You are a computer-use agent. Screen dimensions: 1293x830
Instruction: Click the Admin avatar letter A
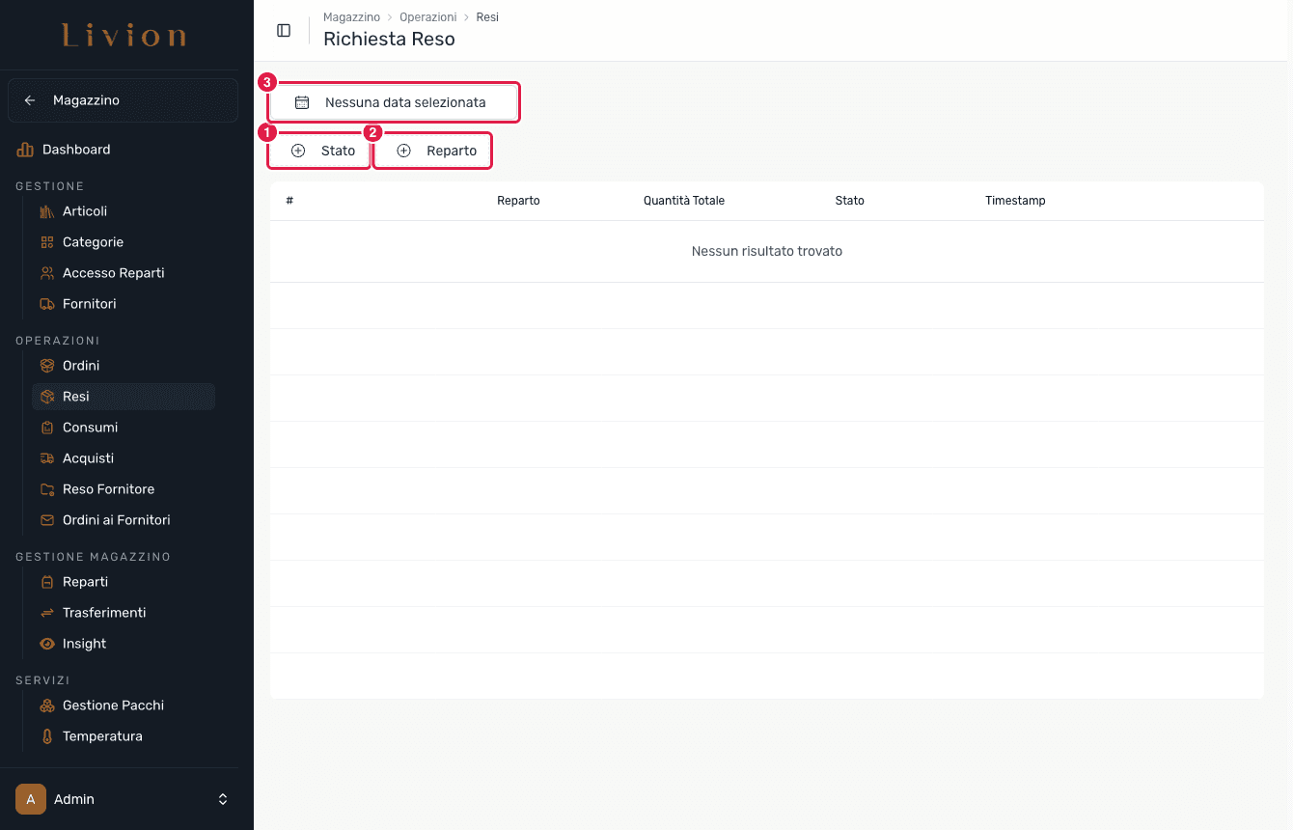pos(31,799)
